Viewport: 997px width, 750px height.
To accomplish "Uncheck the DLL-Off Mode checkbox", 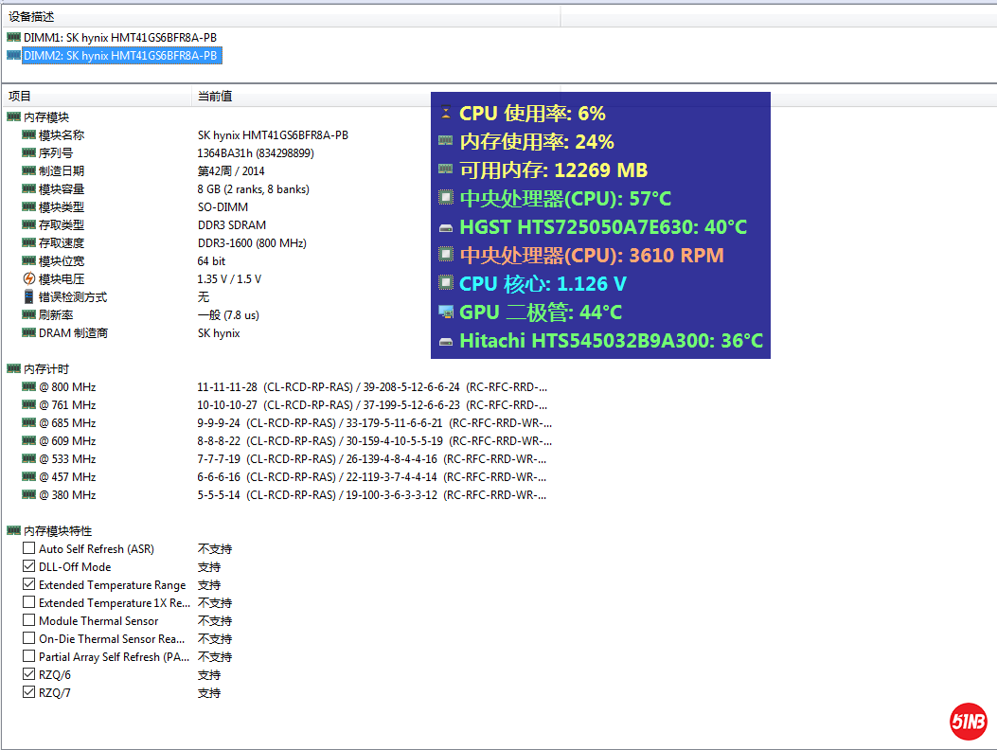I will pos(29,567).
